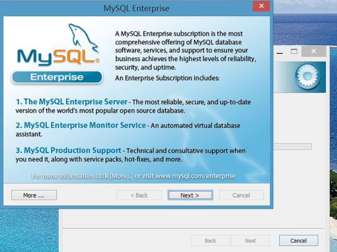Click the installer progress bar
This screenshot has height=252, width=337.
[x=293, y=146]
